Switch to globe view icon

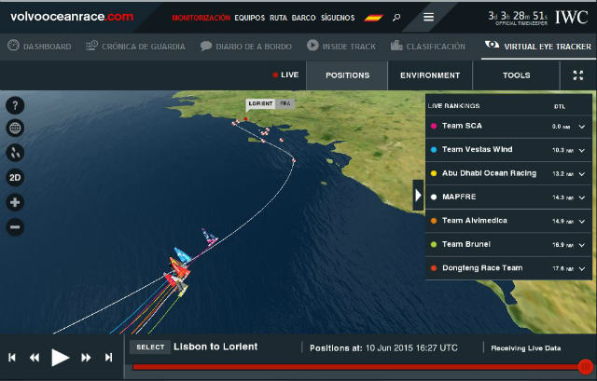[x=15, y=129]
